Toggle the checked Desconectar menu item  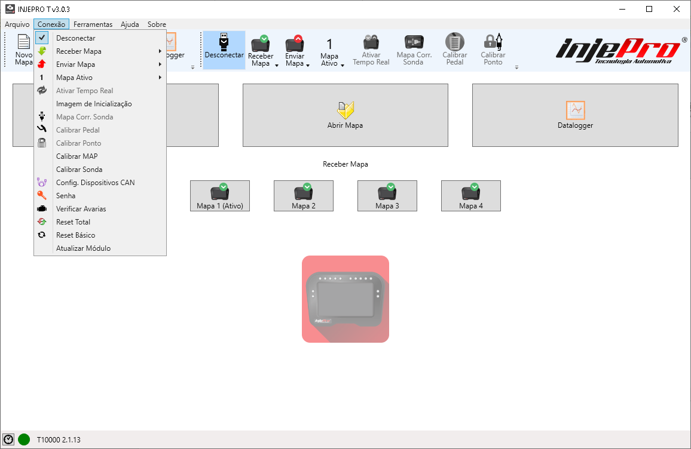point(75,38)
